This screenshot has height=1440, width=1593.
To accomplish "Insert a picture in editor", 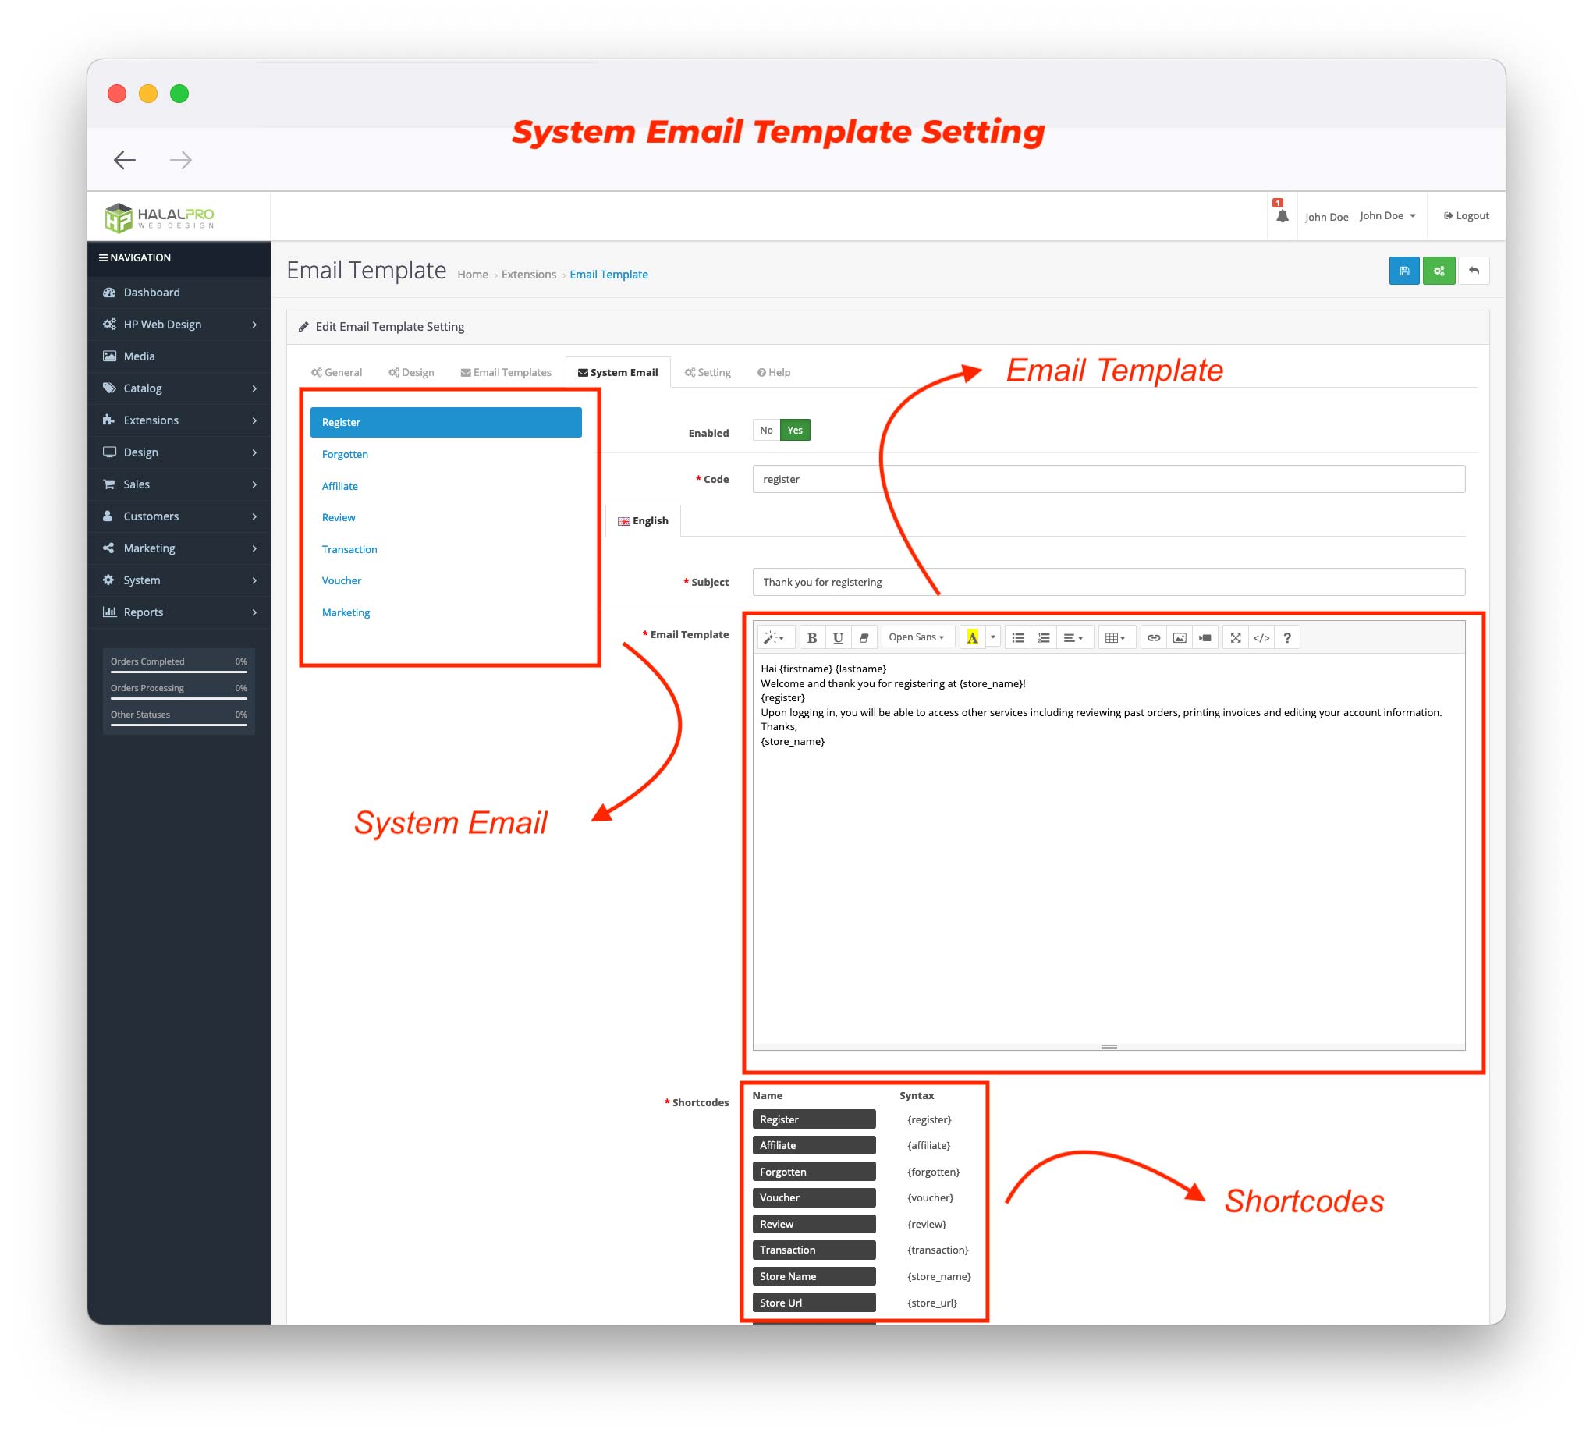I will (x=1180, y=638).
